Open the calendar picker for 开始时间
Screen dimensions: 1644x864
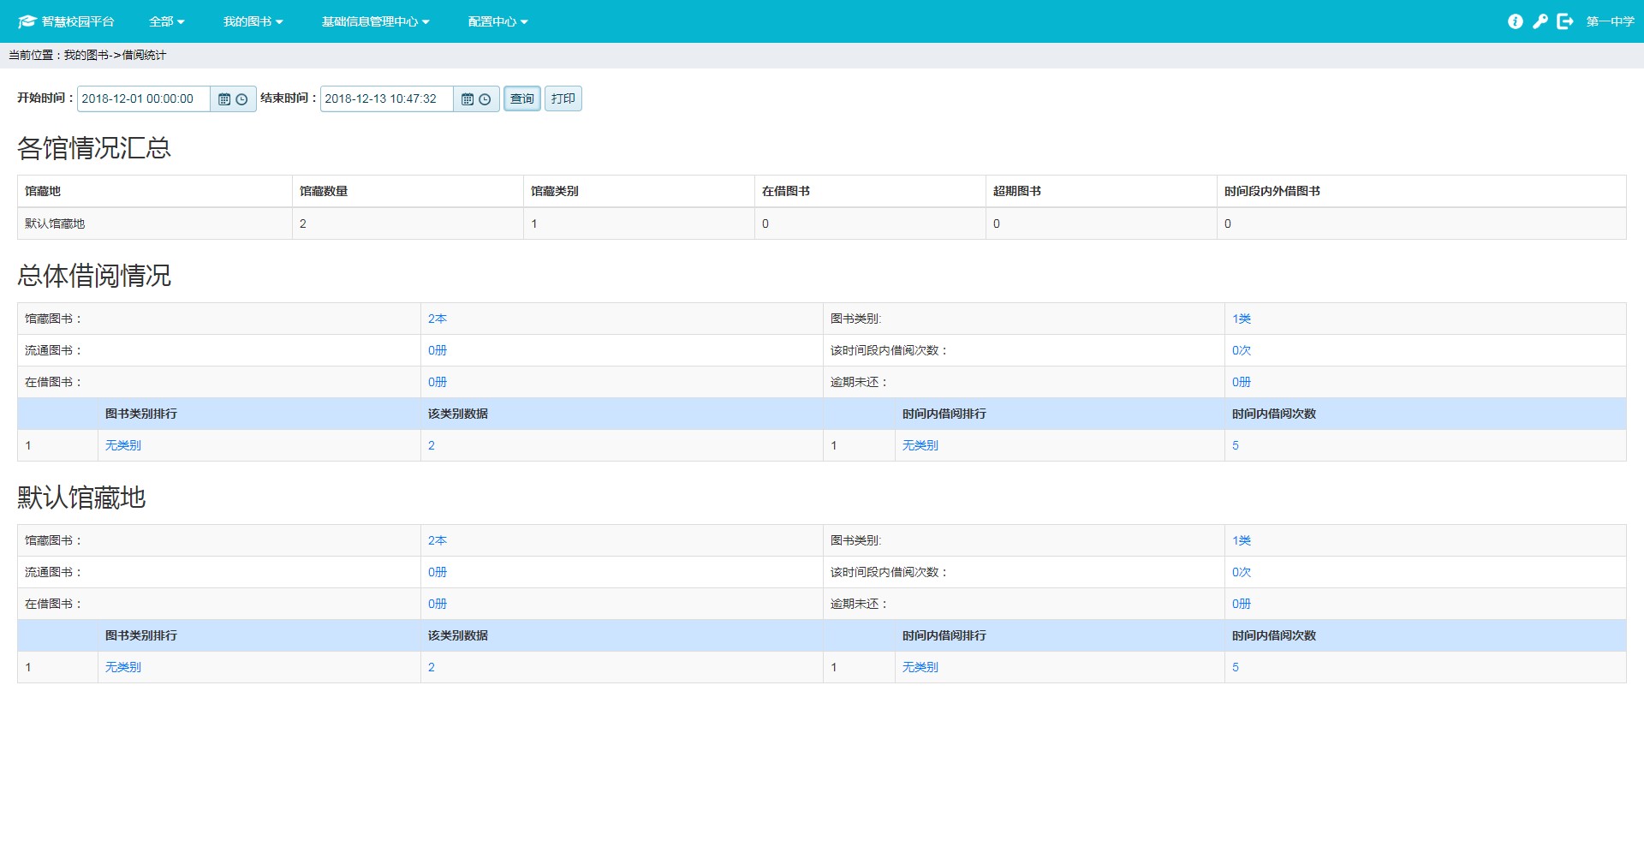click(x=224, y=99)
